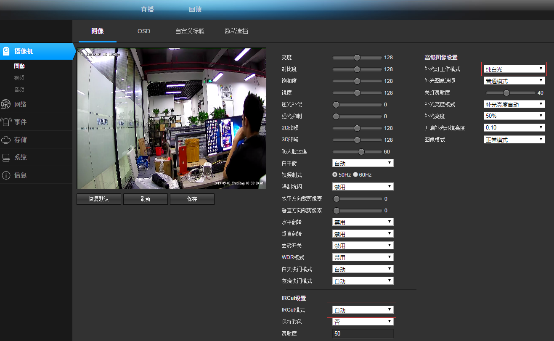Open the IRCut mode dropdown
This screenshot has height=341, width=554.
tap(363, 310)
